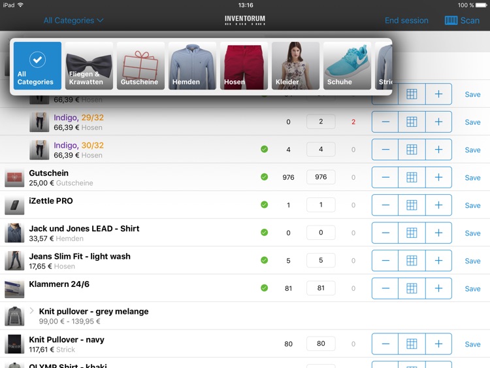Edit counted quantity field showing 976
Image resolution: width=490 pixels, height=368 pixels.
tap(321, 177)
